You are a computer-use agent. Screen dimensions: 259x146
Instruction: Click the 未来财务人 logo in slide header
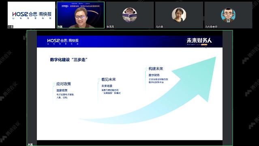point(199,41)
